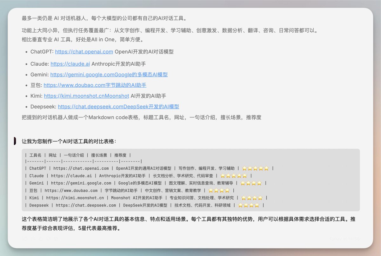Click 'Gemini' in the code table row
Viewport: 381px width, 256px height.
[x=37, y=183]
